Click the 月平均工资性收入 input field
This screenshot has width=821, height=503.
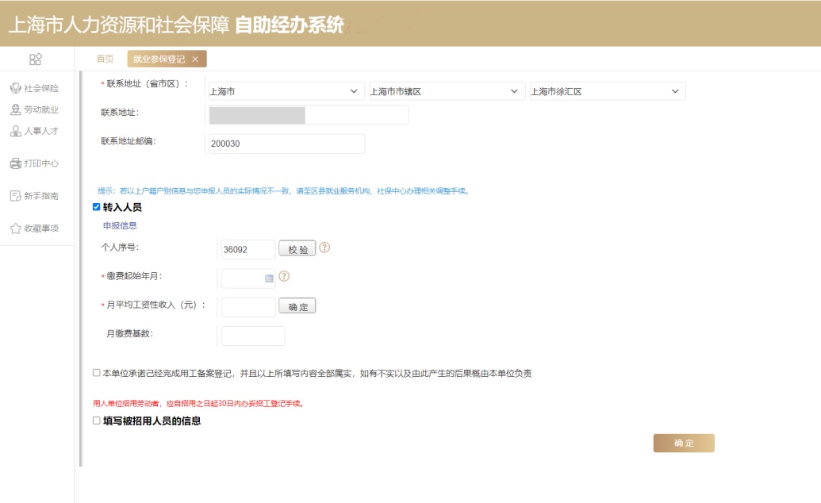click(248, 307)
